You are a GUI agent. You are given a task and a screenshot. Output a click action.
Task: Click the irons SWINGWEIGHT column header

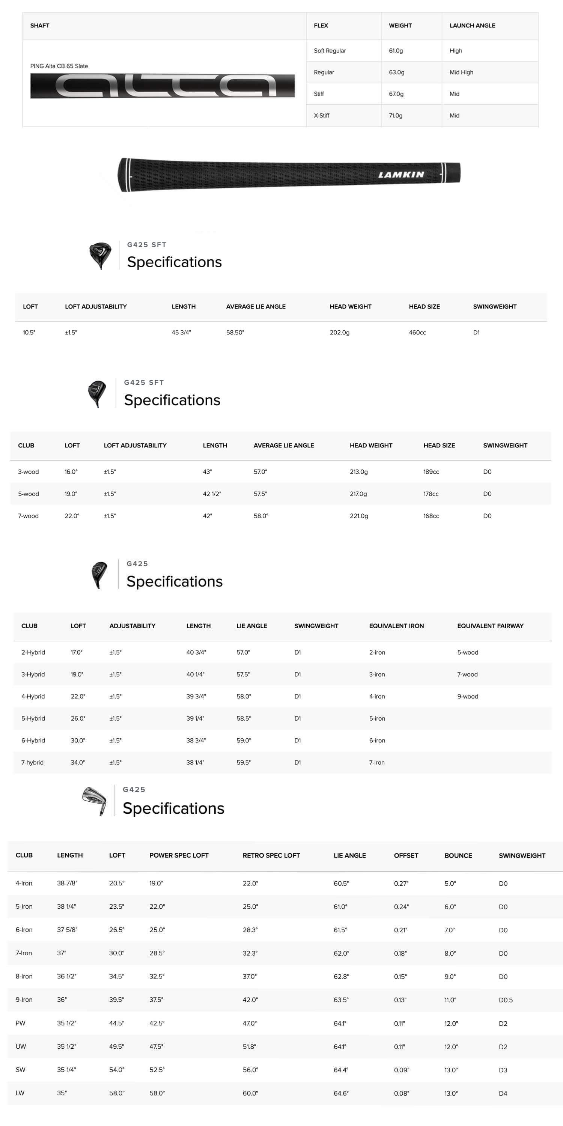tap(522, 855)
